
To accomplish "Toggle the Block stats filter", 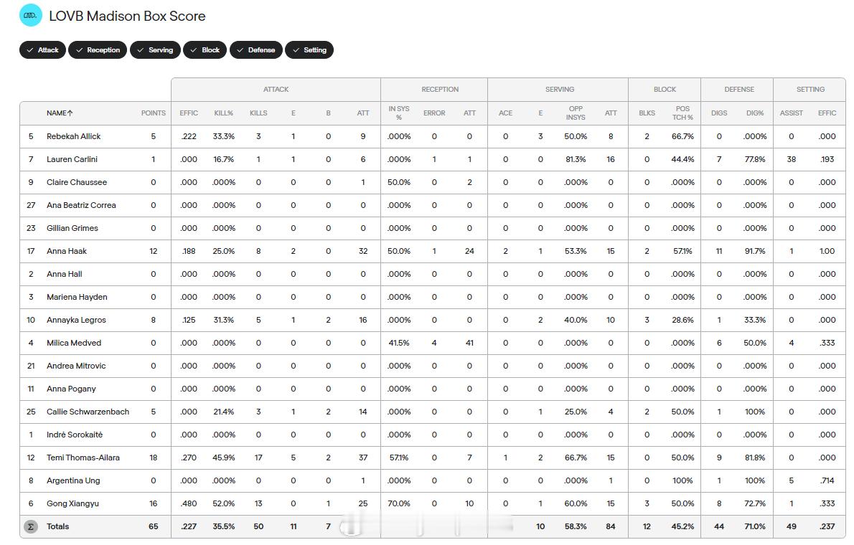I will click(205, 50).
